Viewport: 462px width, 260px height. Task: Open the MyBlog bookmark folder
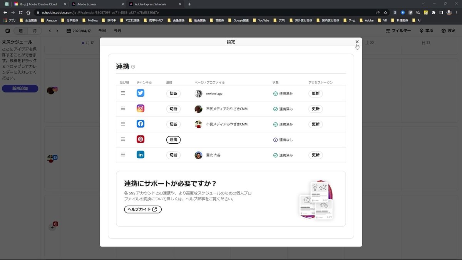(89, 20)
